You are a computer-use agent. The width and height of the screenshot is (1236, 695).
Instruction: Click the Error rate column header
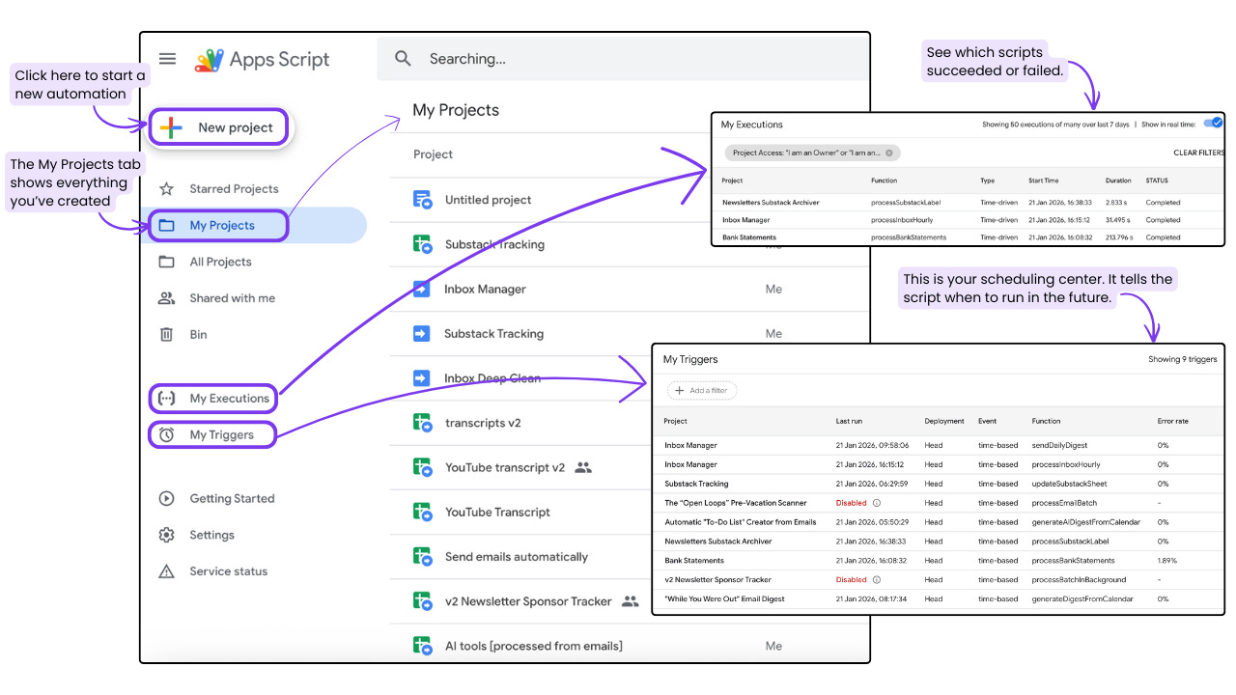(1173, 421)
